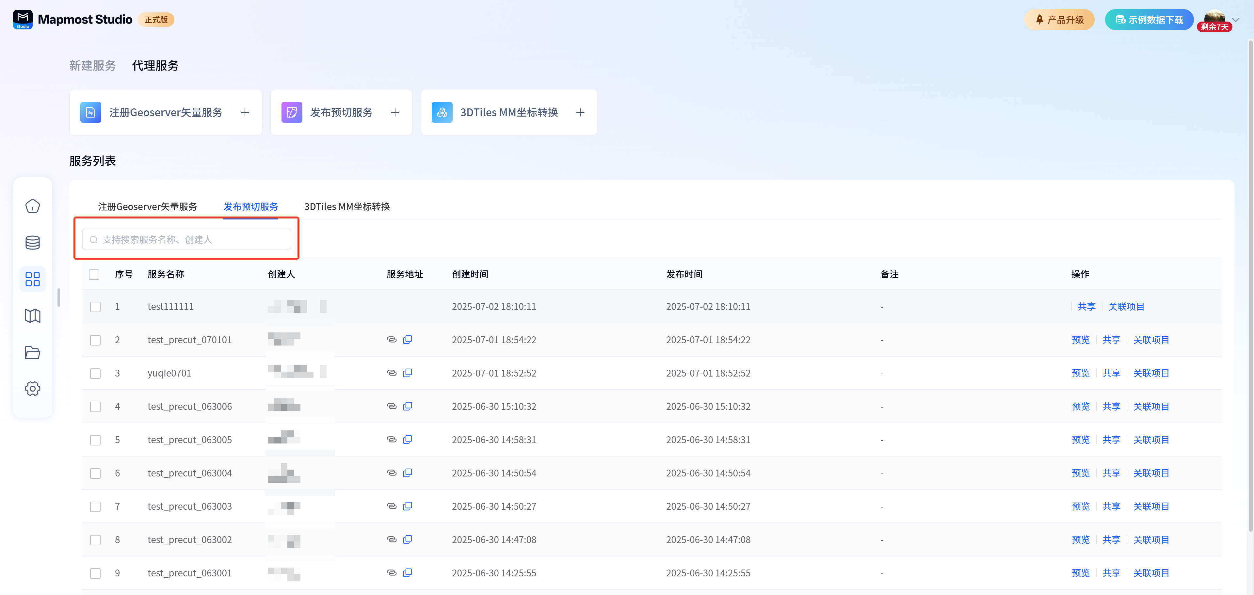Expand 注册Geoserver矢量服务 card plus sign

[245, 112]
